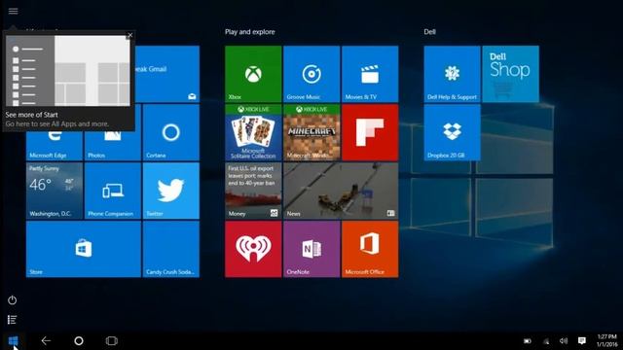The image size is (623, 350).
Task: Open the All apps list icon
Action: pos(13,320)
